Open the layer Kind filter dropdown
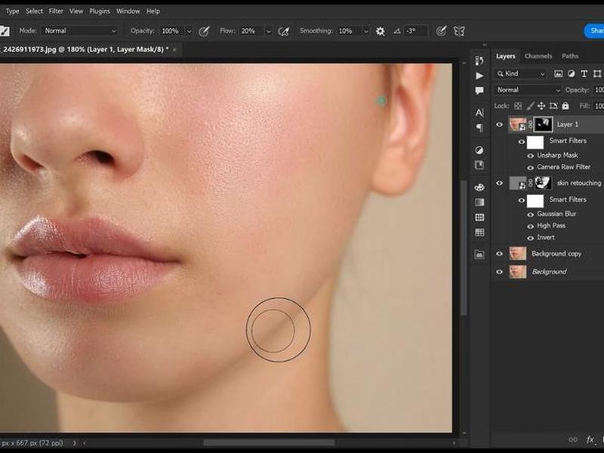604x453 pixels. pyautogui.click(x=521, y=73)
